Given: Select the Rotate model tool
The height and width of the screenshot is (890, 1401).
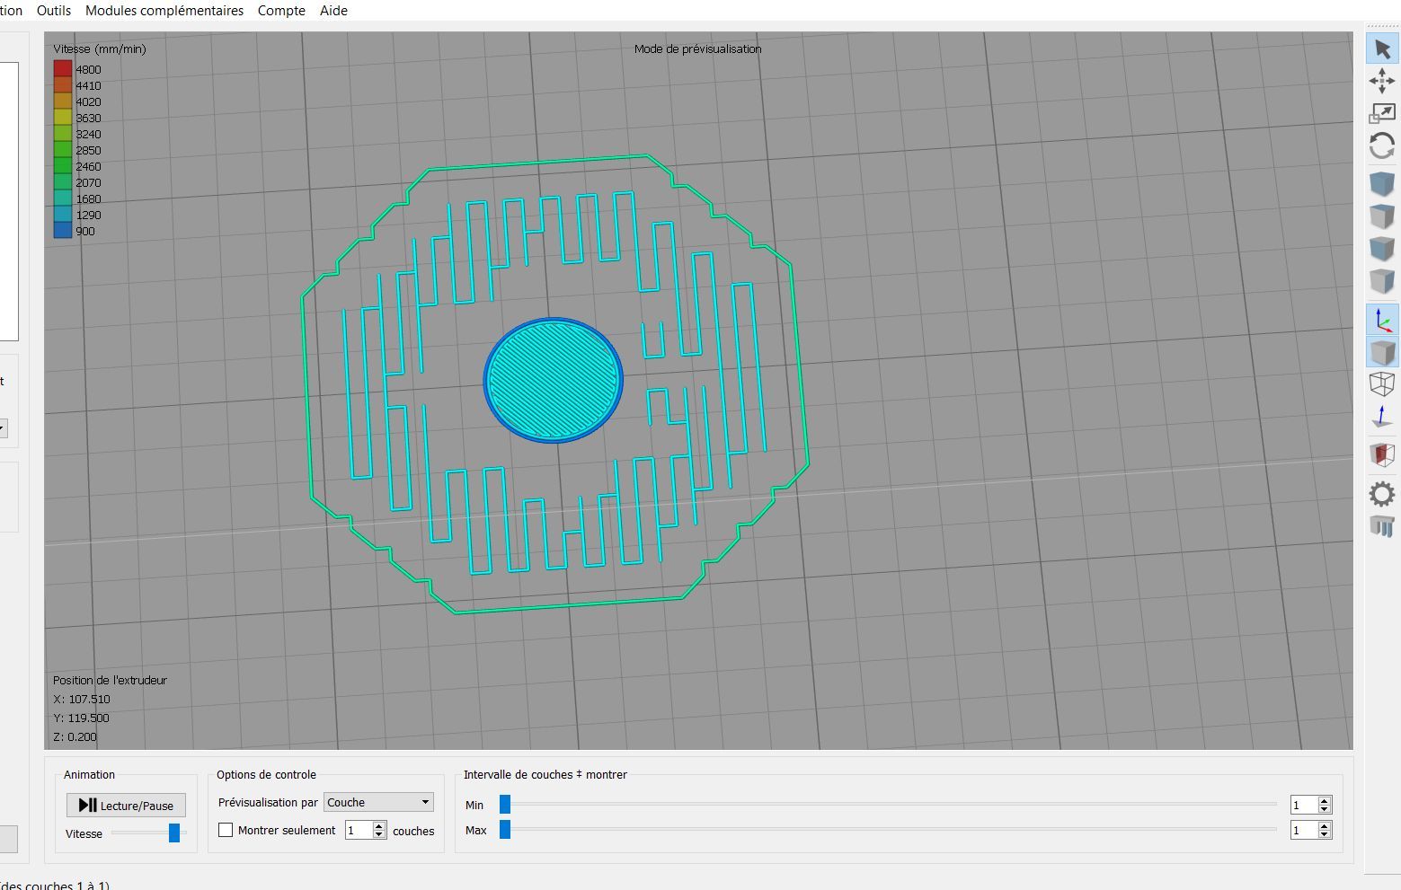Looking at the screenshot, I should (x=1382, y=145).
